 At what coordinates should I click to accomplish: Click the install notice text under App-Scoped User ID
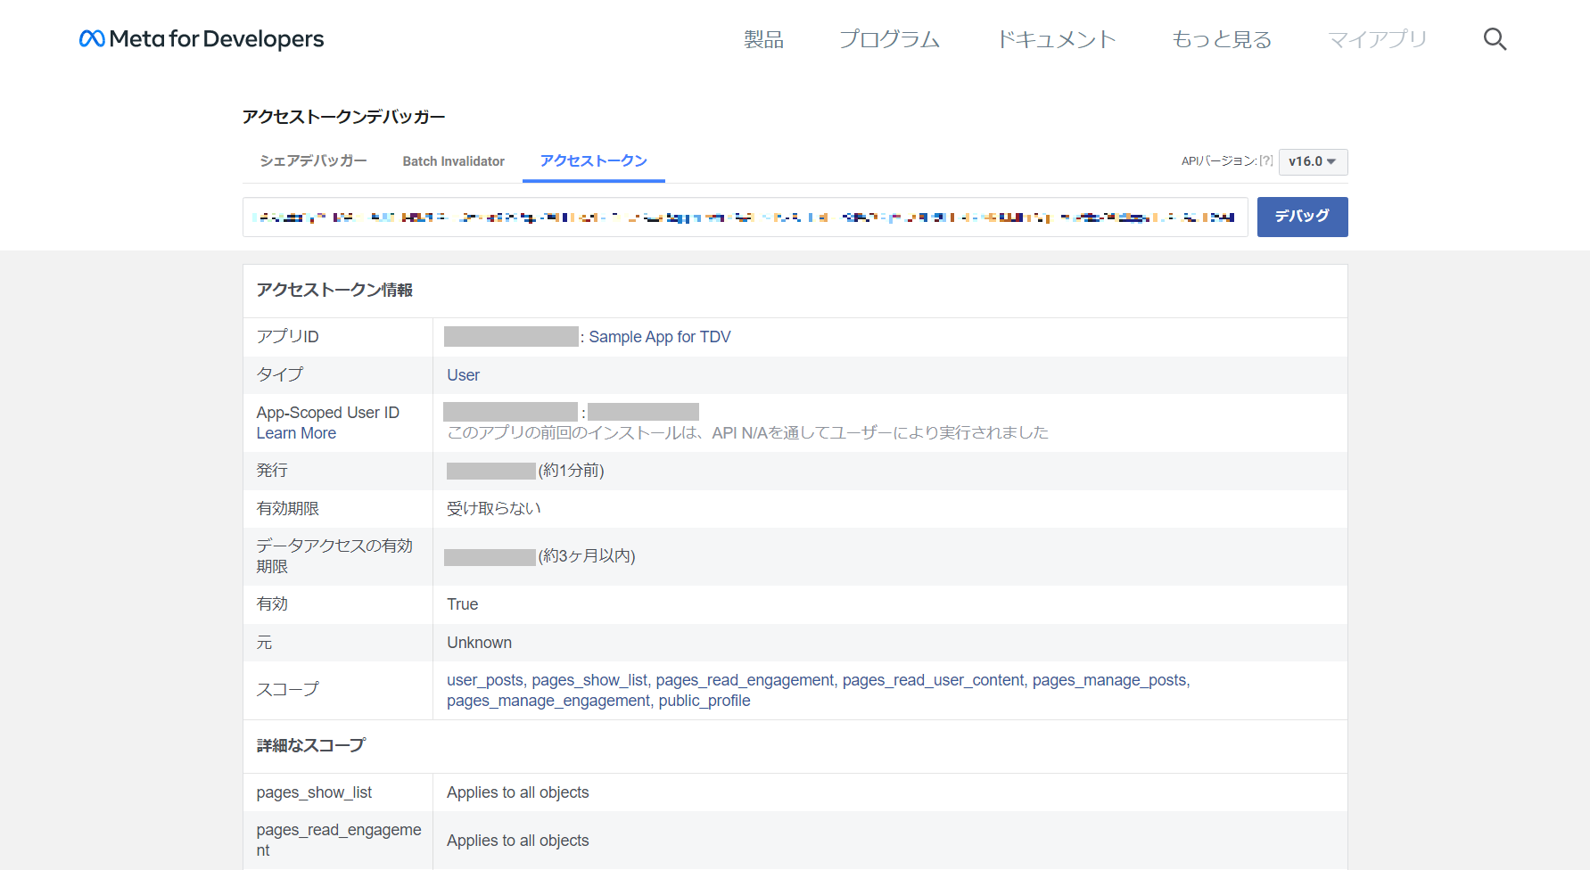click(x=747, y=432)
